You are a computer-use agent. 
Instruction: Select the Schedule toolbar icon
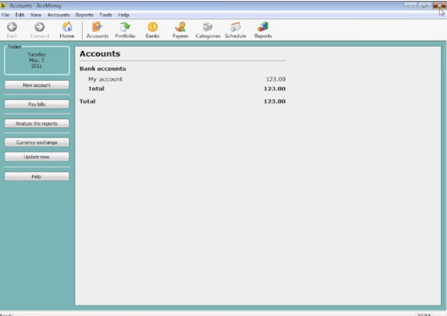coord(235,29)
